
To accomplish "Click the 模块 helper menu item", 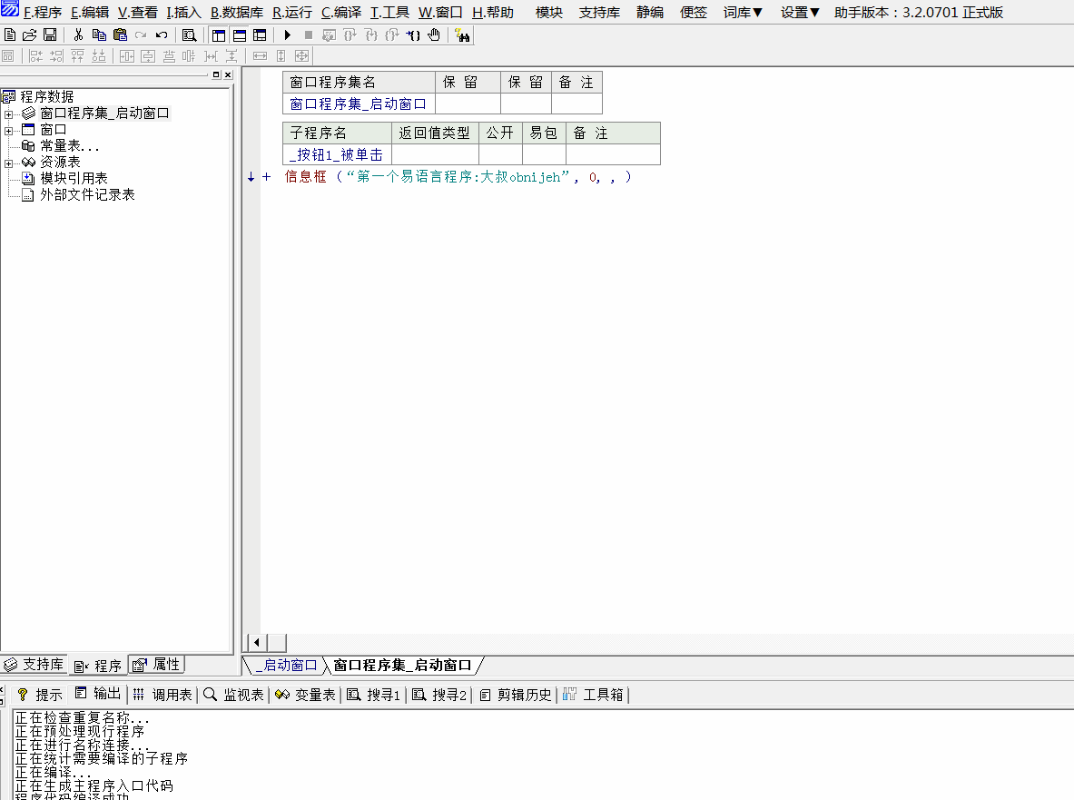I will [548, 13].
